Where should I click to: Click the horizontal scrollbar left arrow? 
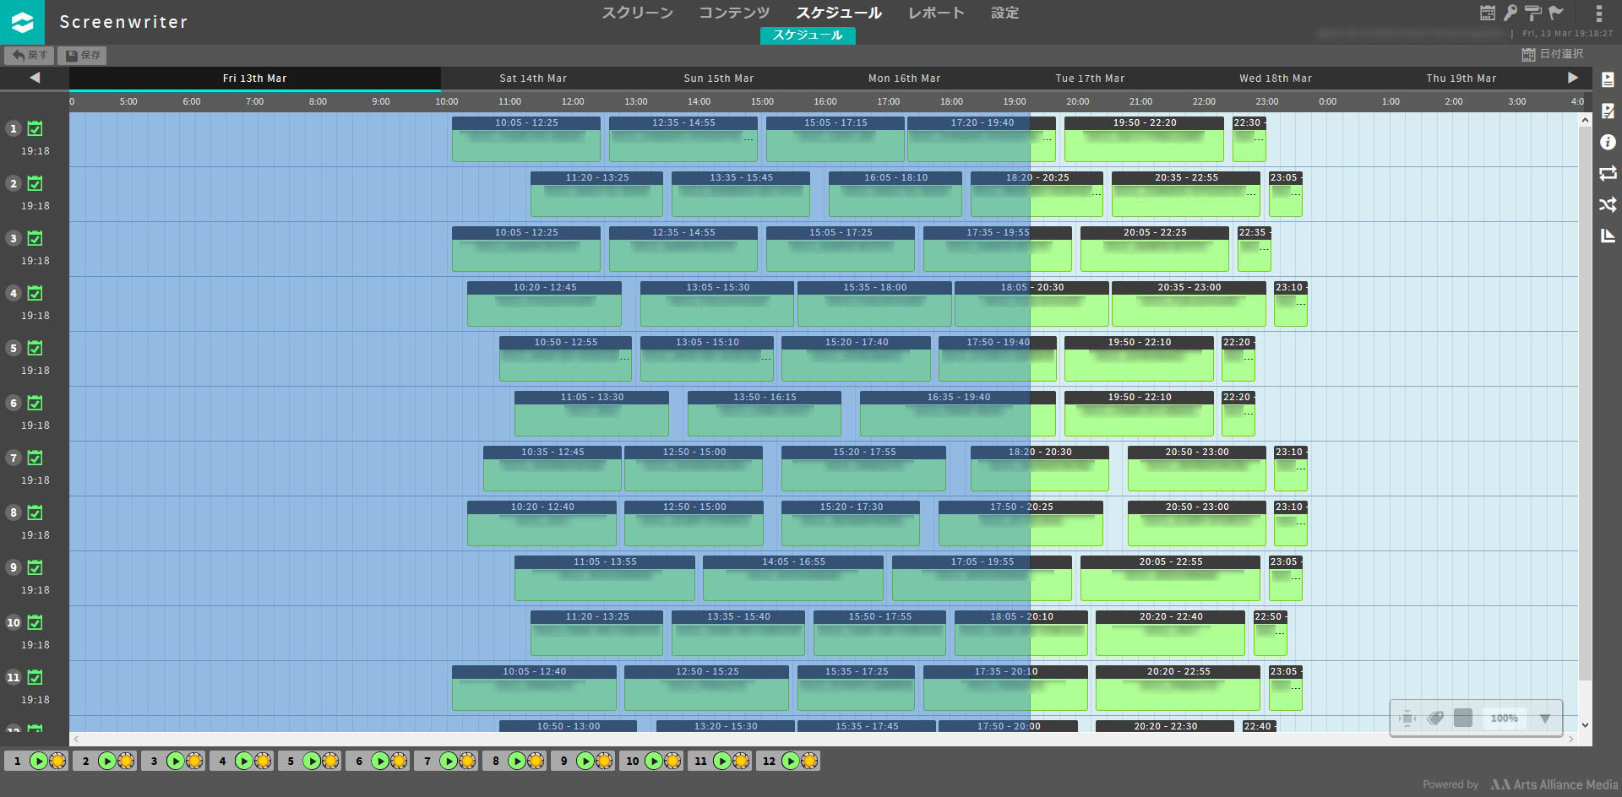(76, 739)
